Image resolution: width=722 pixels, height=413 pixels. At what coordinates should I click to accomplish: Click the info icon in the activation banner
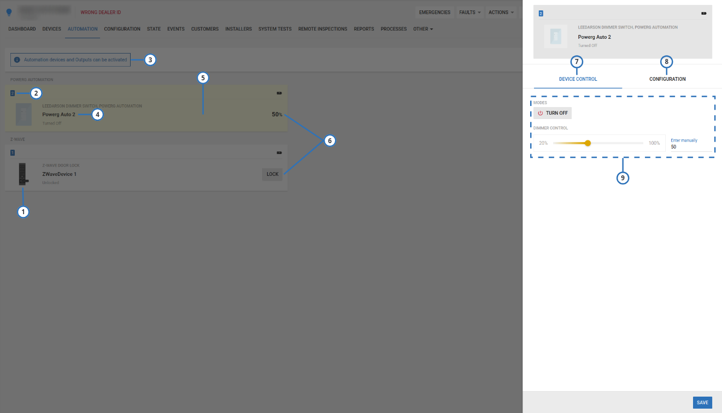[16, 60]
